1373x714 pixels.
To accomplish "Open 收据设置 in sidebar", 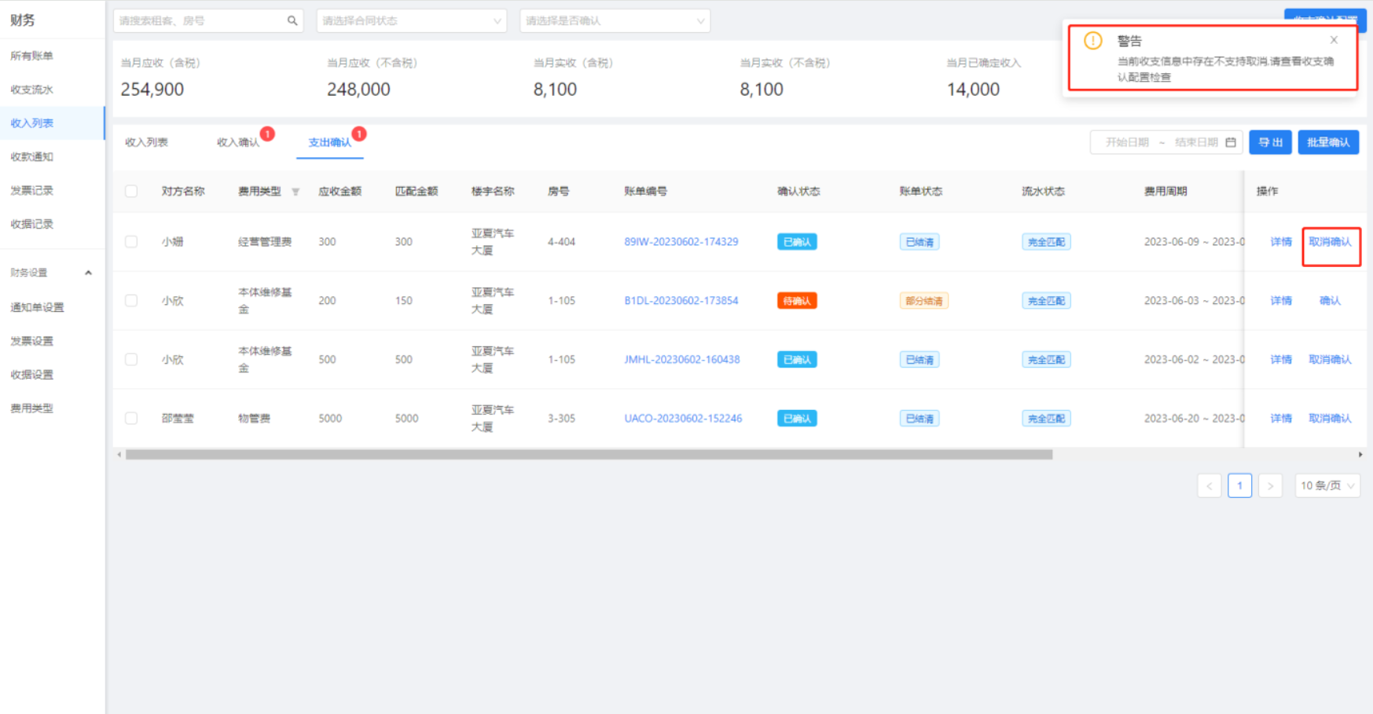I will pos(31,375).
